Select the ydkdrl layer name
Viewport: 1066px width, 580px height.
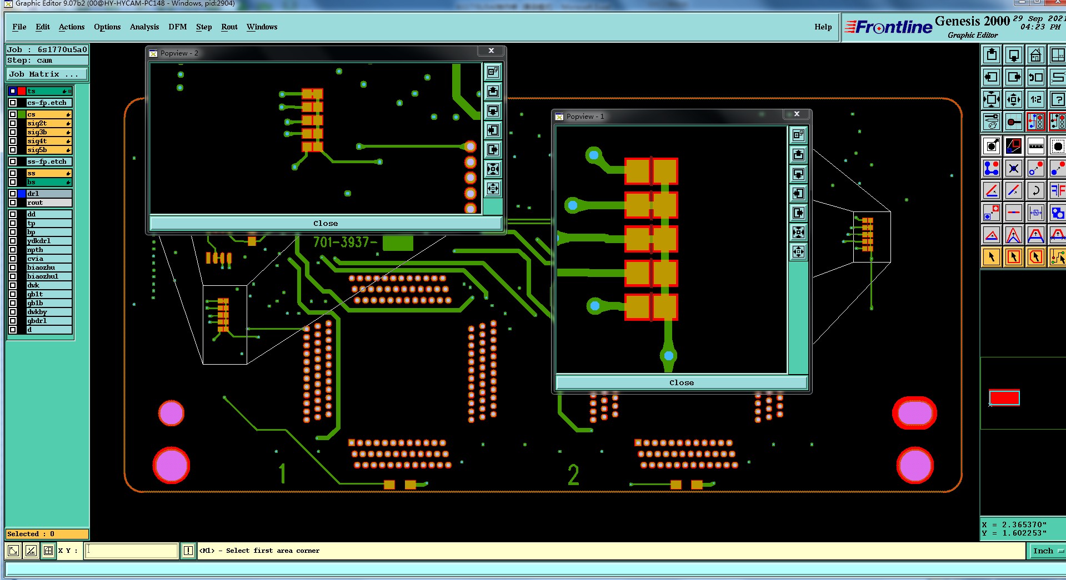pos(49,241)
